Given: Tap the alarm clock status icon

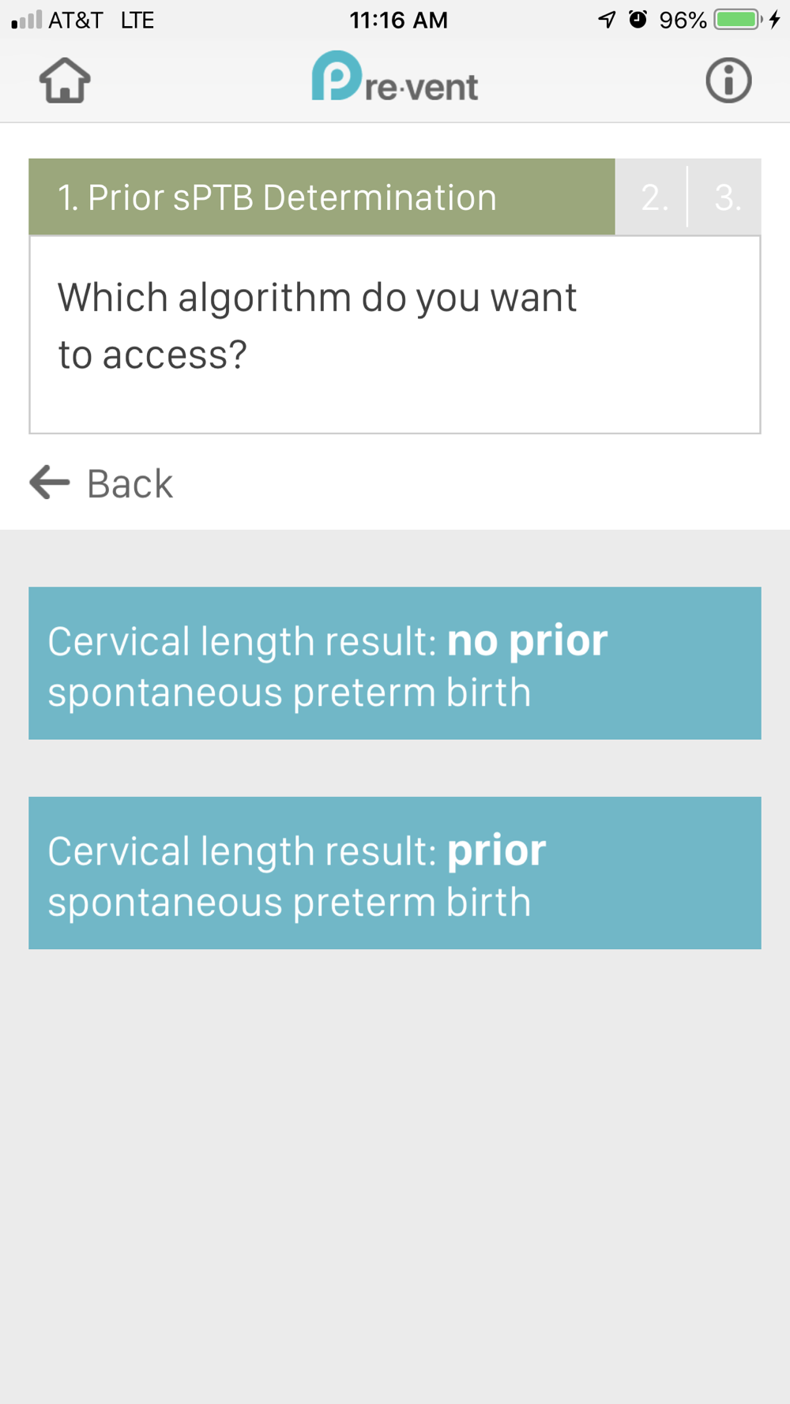Looking at the screenshot, I should coord(638,20).
